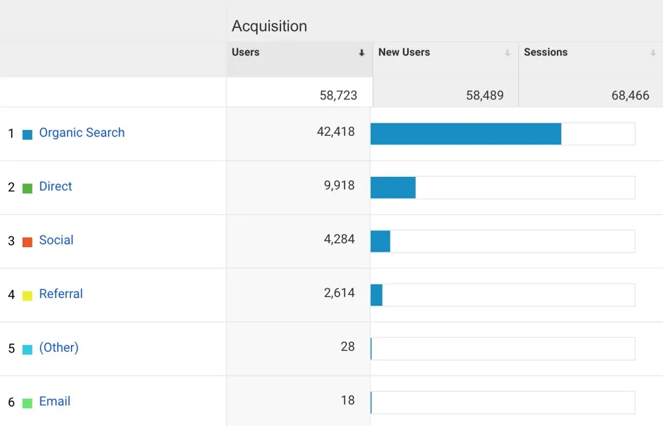The height and width of the screenshot is (426, 663).
Task: Click the sort arrow on New Users column
Action: (x=508, y=52)
